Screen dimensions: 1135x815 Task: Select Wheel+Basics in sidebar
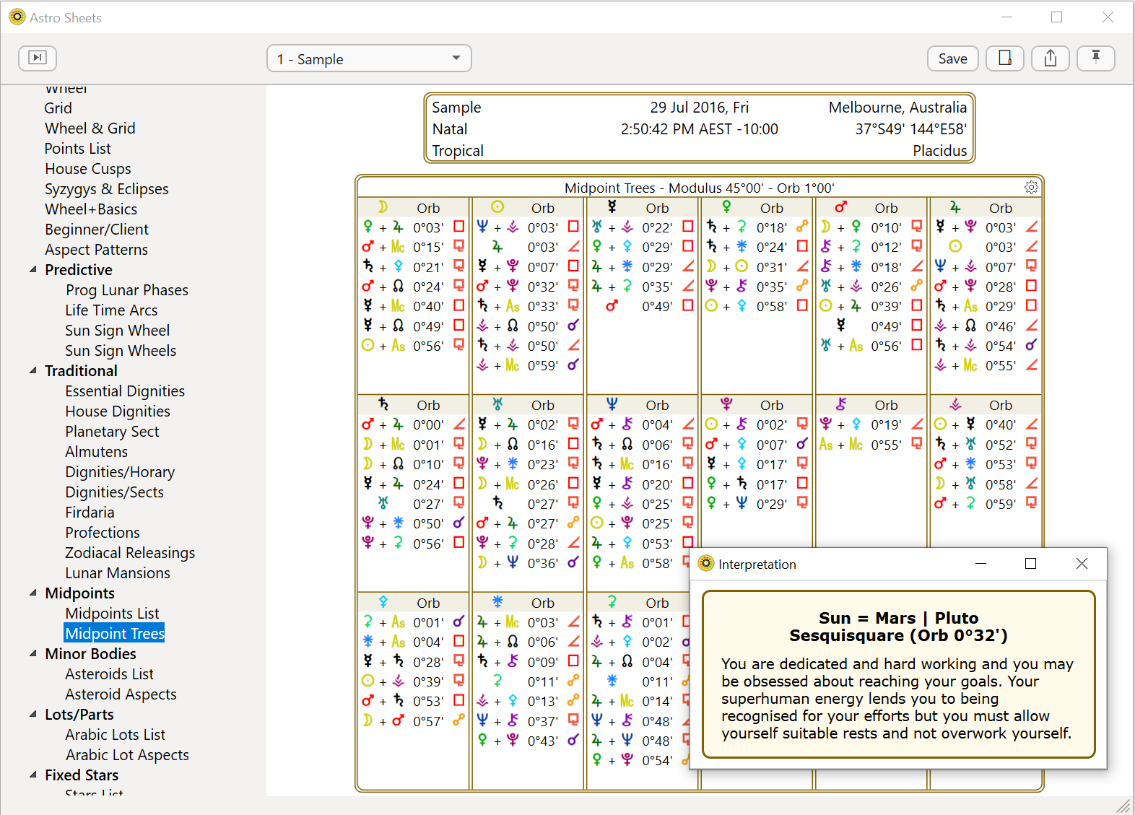coord(91,209)
